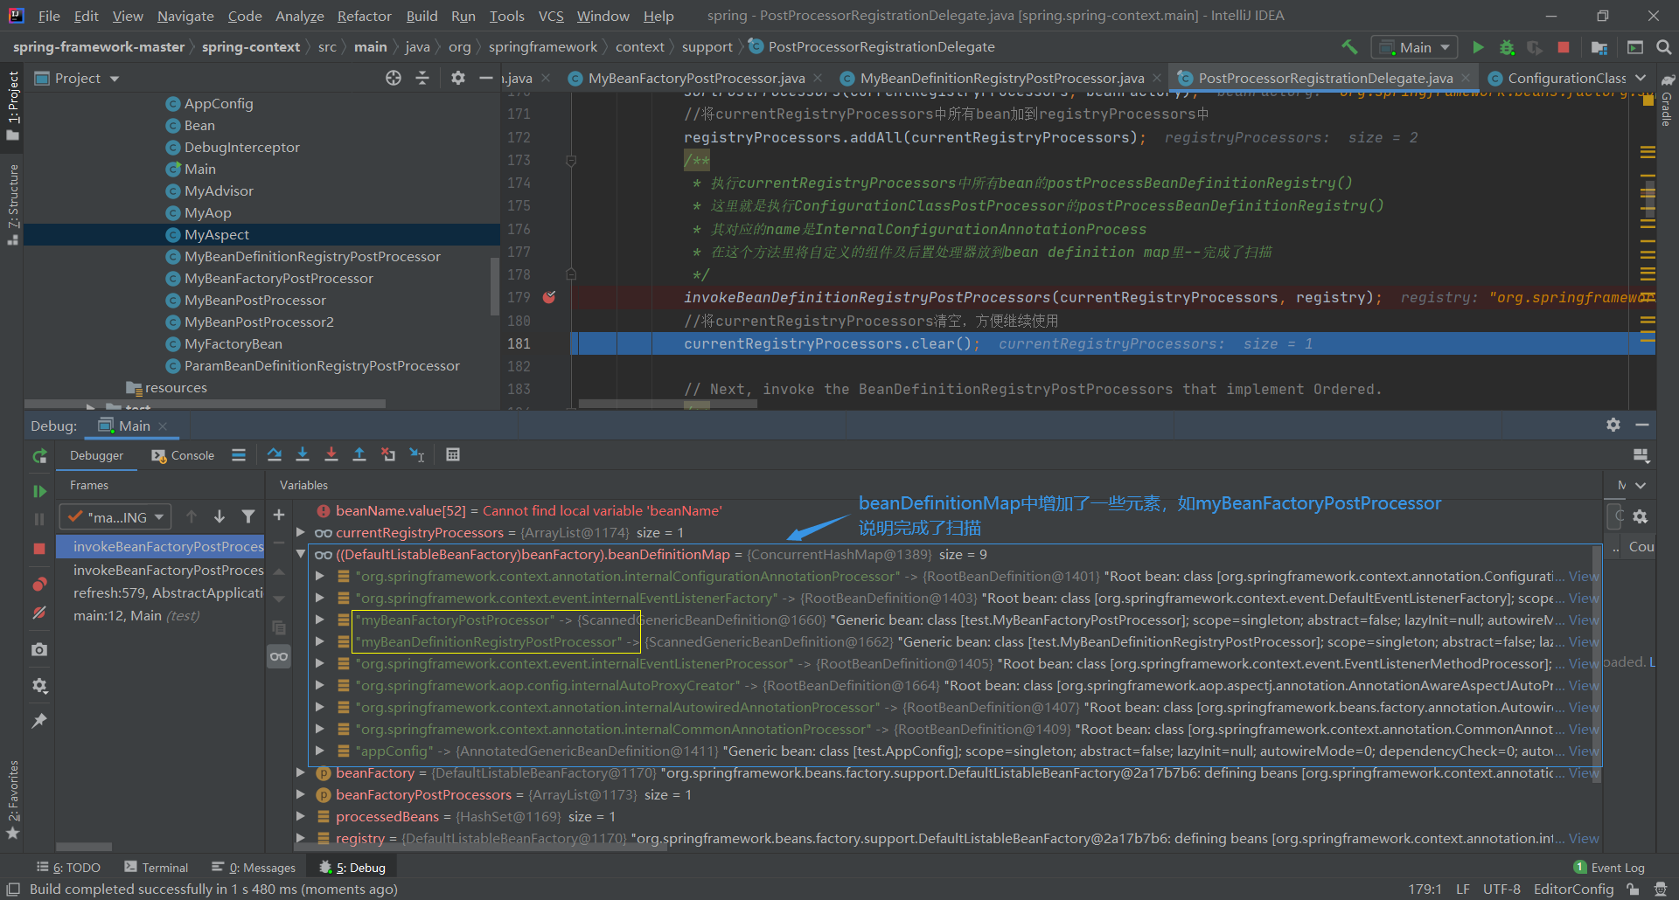Open the Main run configuration dropdown

coord(1415,47)
